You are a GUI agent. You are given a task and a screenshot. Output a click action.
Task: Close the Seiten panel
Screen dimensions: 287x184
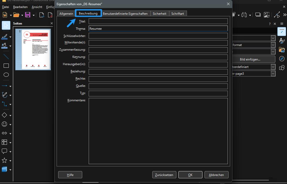pyautogui.click(x=52, y=24)
